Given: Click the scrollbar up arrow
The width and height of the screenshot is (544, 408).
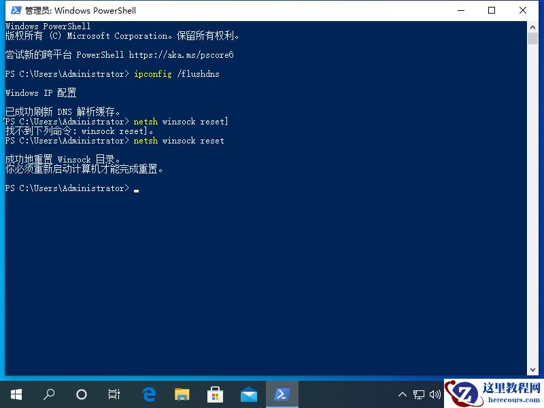Looking at the screenshot, I should tap(532, 26).
